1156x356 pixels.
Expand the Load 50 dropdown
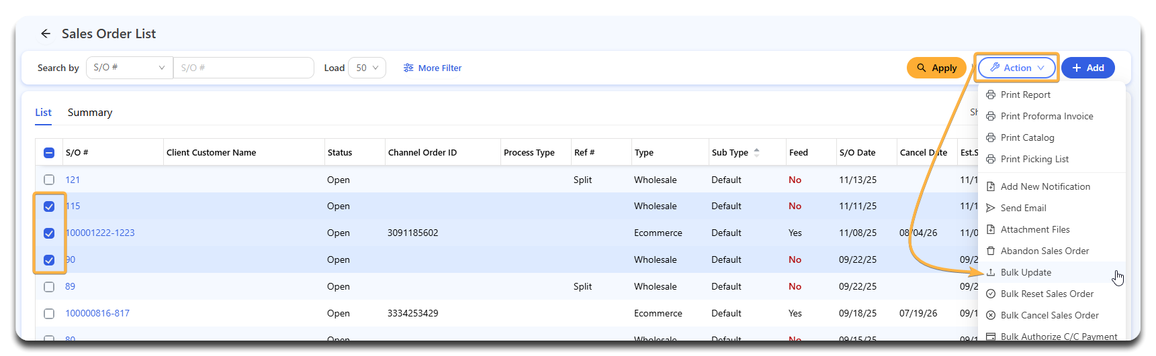pyautogui.click(x=367, y=68)
